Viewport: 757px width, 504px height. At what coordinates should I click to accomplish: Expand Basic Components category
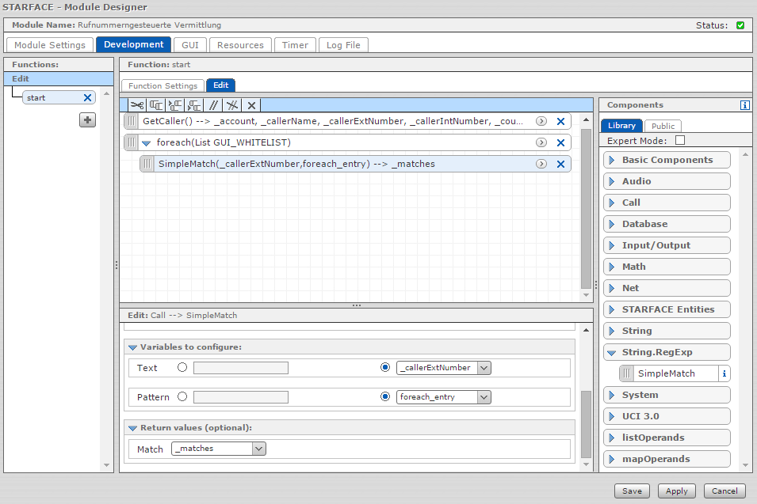click(x=667, y=160)
